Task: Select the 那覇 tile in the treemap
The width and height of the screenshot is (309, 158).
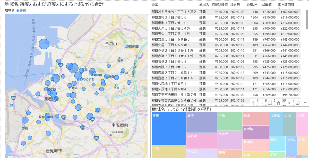Action: point(169,128)
